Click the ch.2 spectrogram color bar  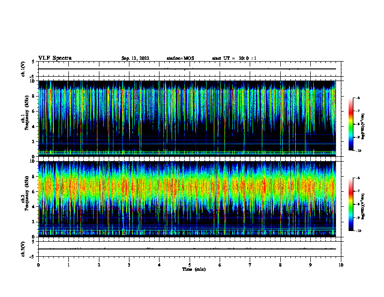coord(351,204)
